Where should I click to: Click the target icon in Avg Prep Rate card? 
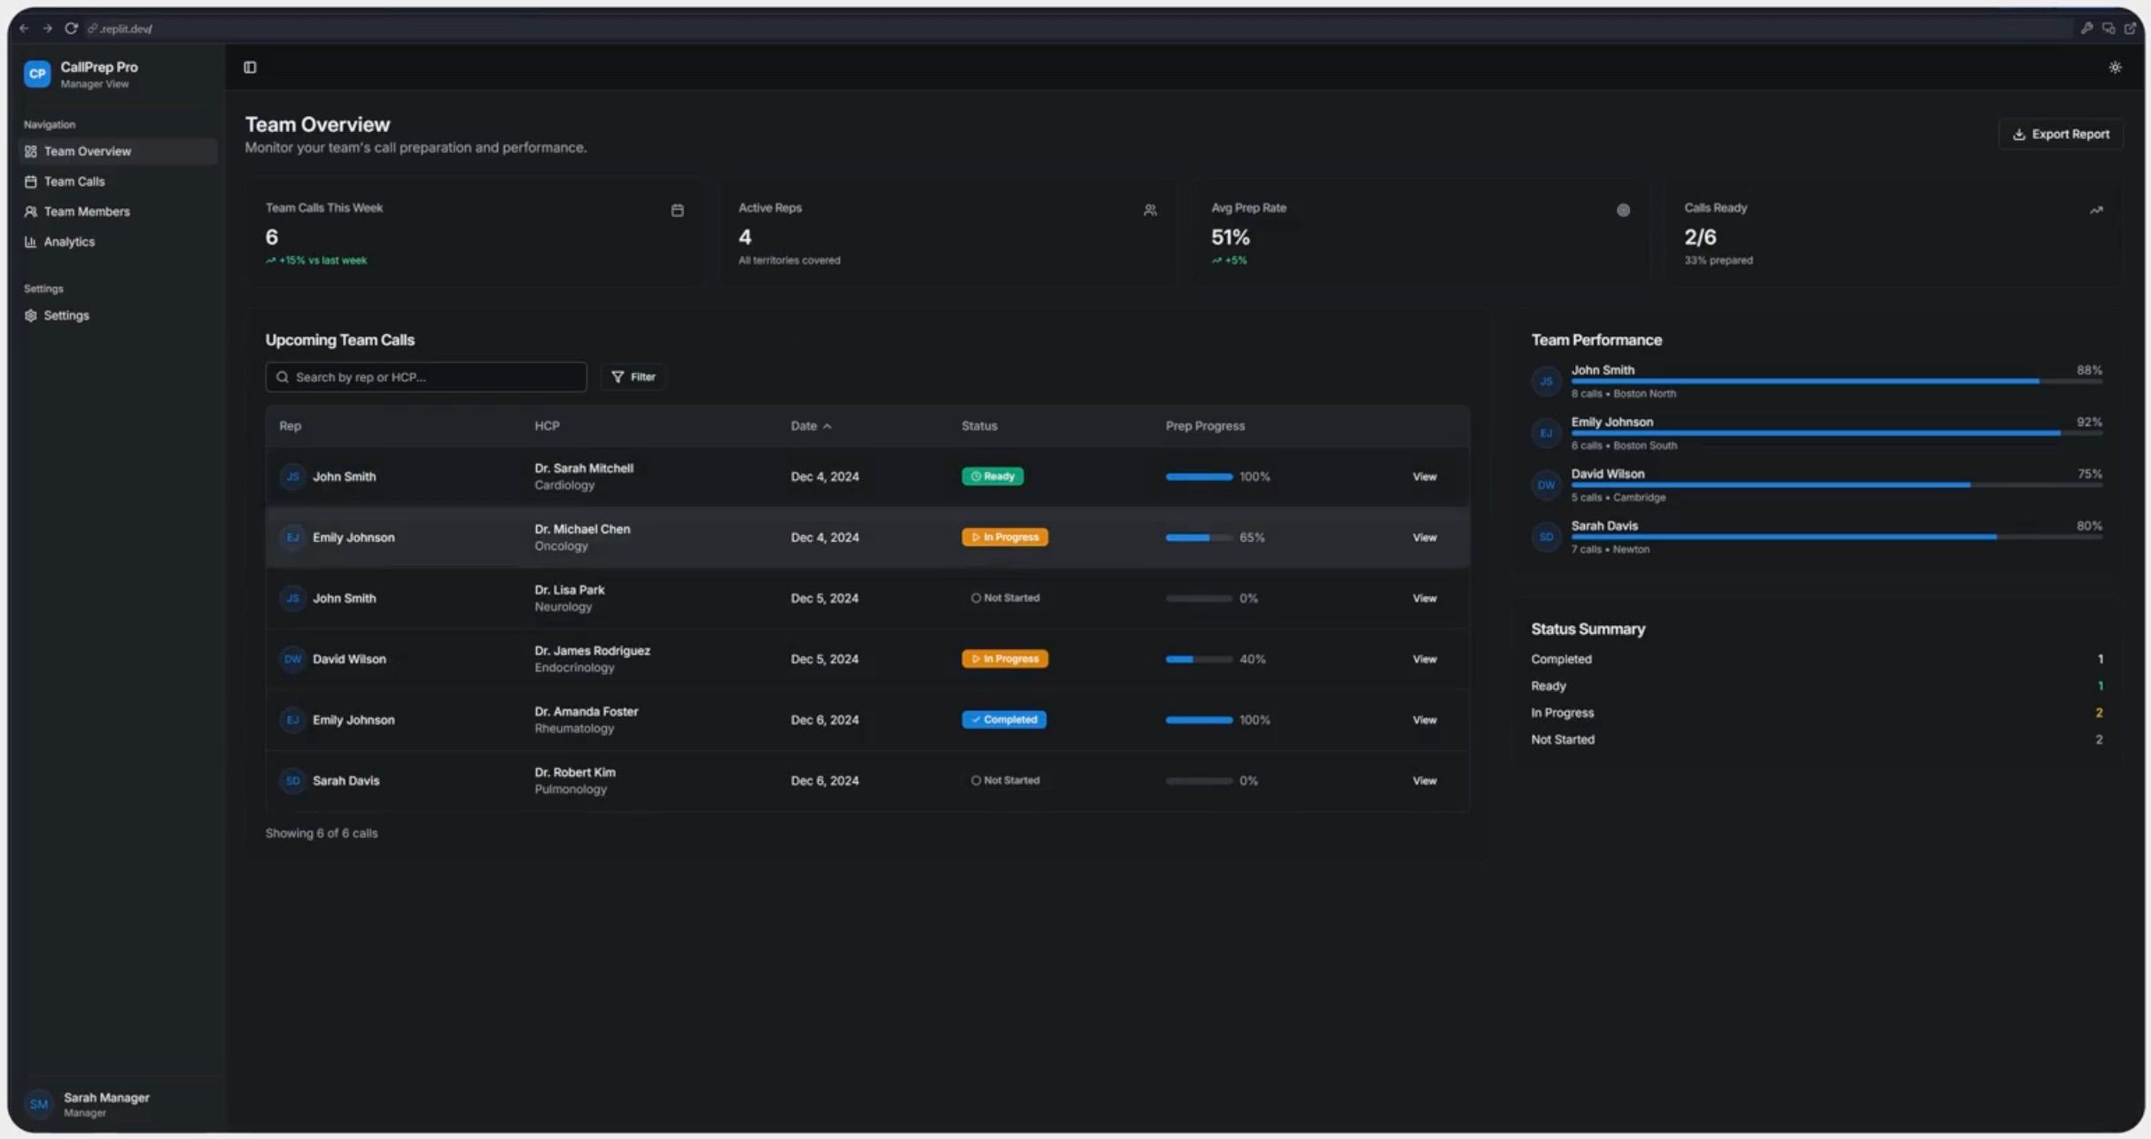coord(1623,210)
